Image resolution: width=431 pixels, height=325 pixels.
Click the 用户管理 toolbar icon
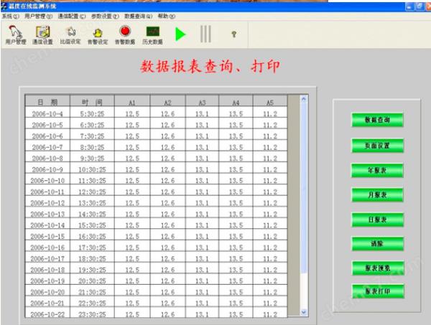[x=15, y=33]
